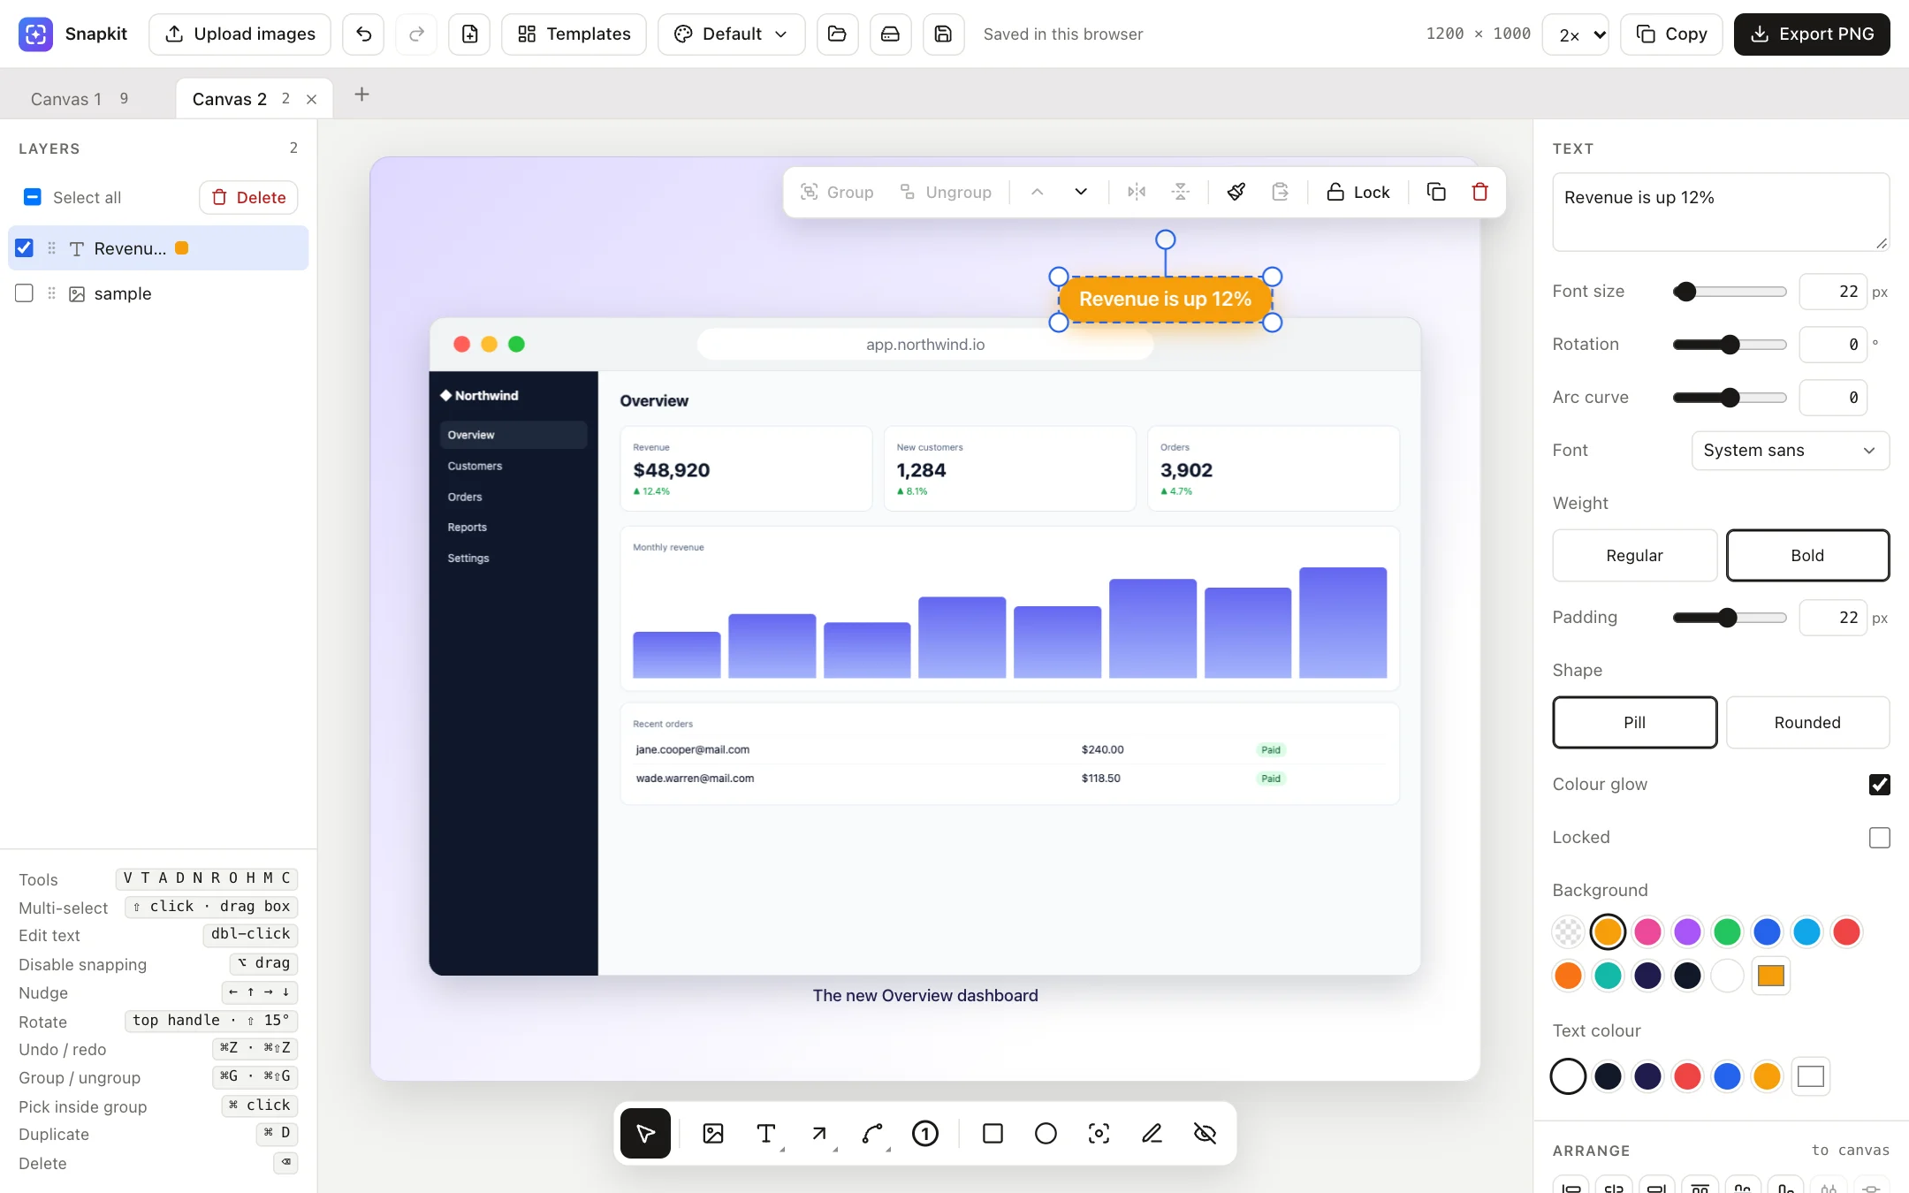
Task: Set weight to Regular
Action: point(1634,555)
